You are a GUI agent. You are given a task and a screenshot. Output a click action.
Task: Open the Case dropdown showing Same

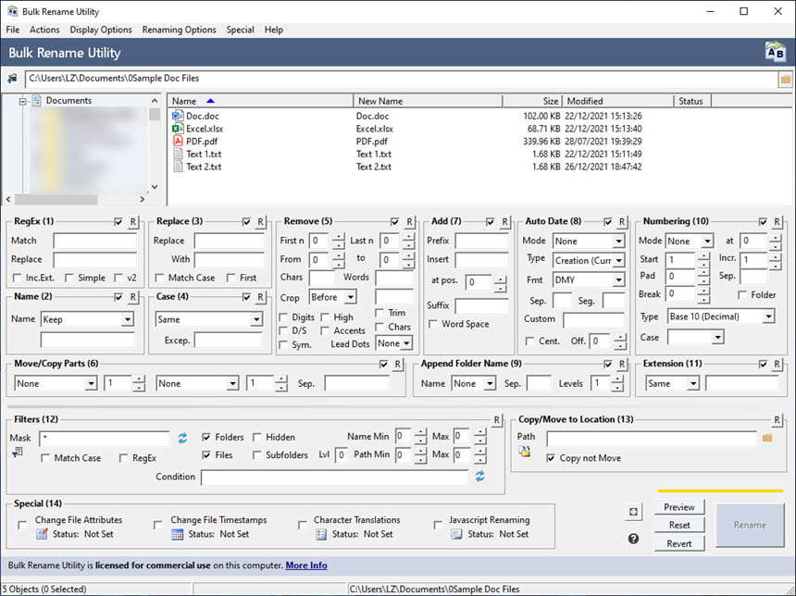coord(257,319)
